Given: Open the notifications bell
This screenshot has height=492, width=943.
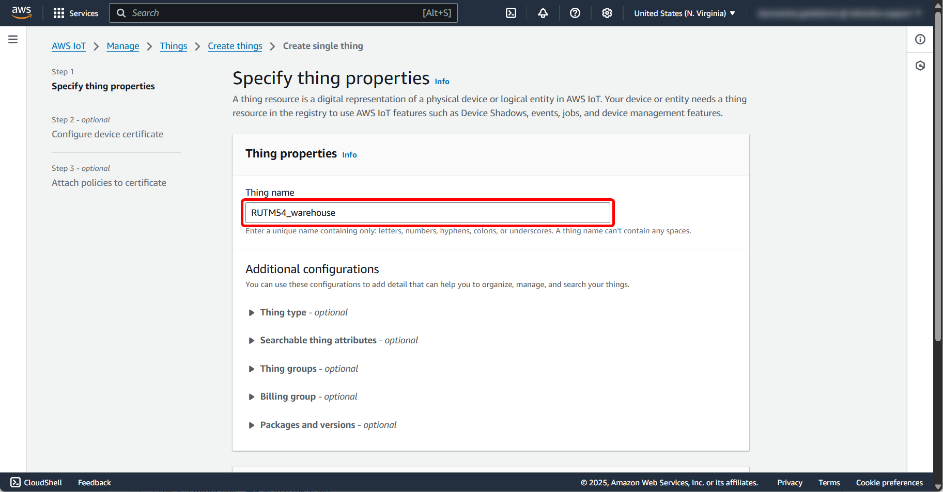Looking at the screenshot, I should pos(543,13).
